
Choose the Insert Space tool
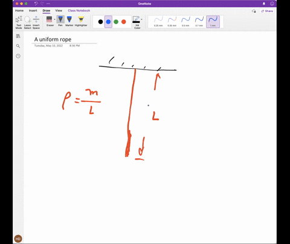click(36, 22)
